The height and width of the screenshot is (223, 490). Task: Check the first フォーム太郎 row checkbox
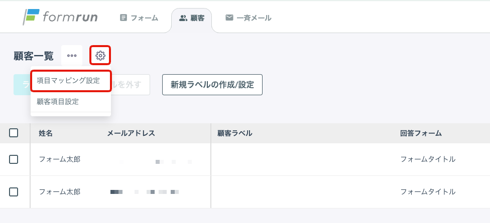pos(14,159)
